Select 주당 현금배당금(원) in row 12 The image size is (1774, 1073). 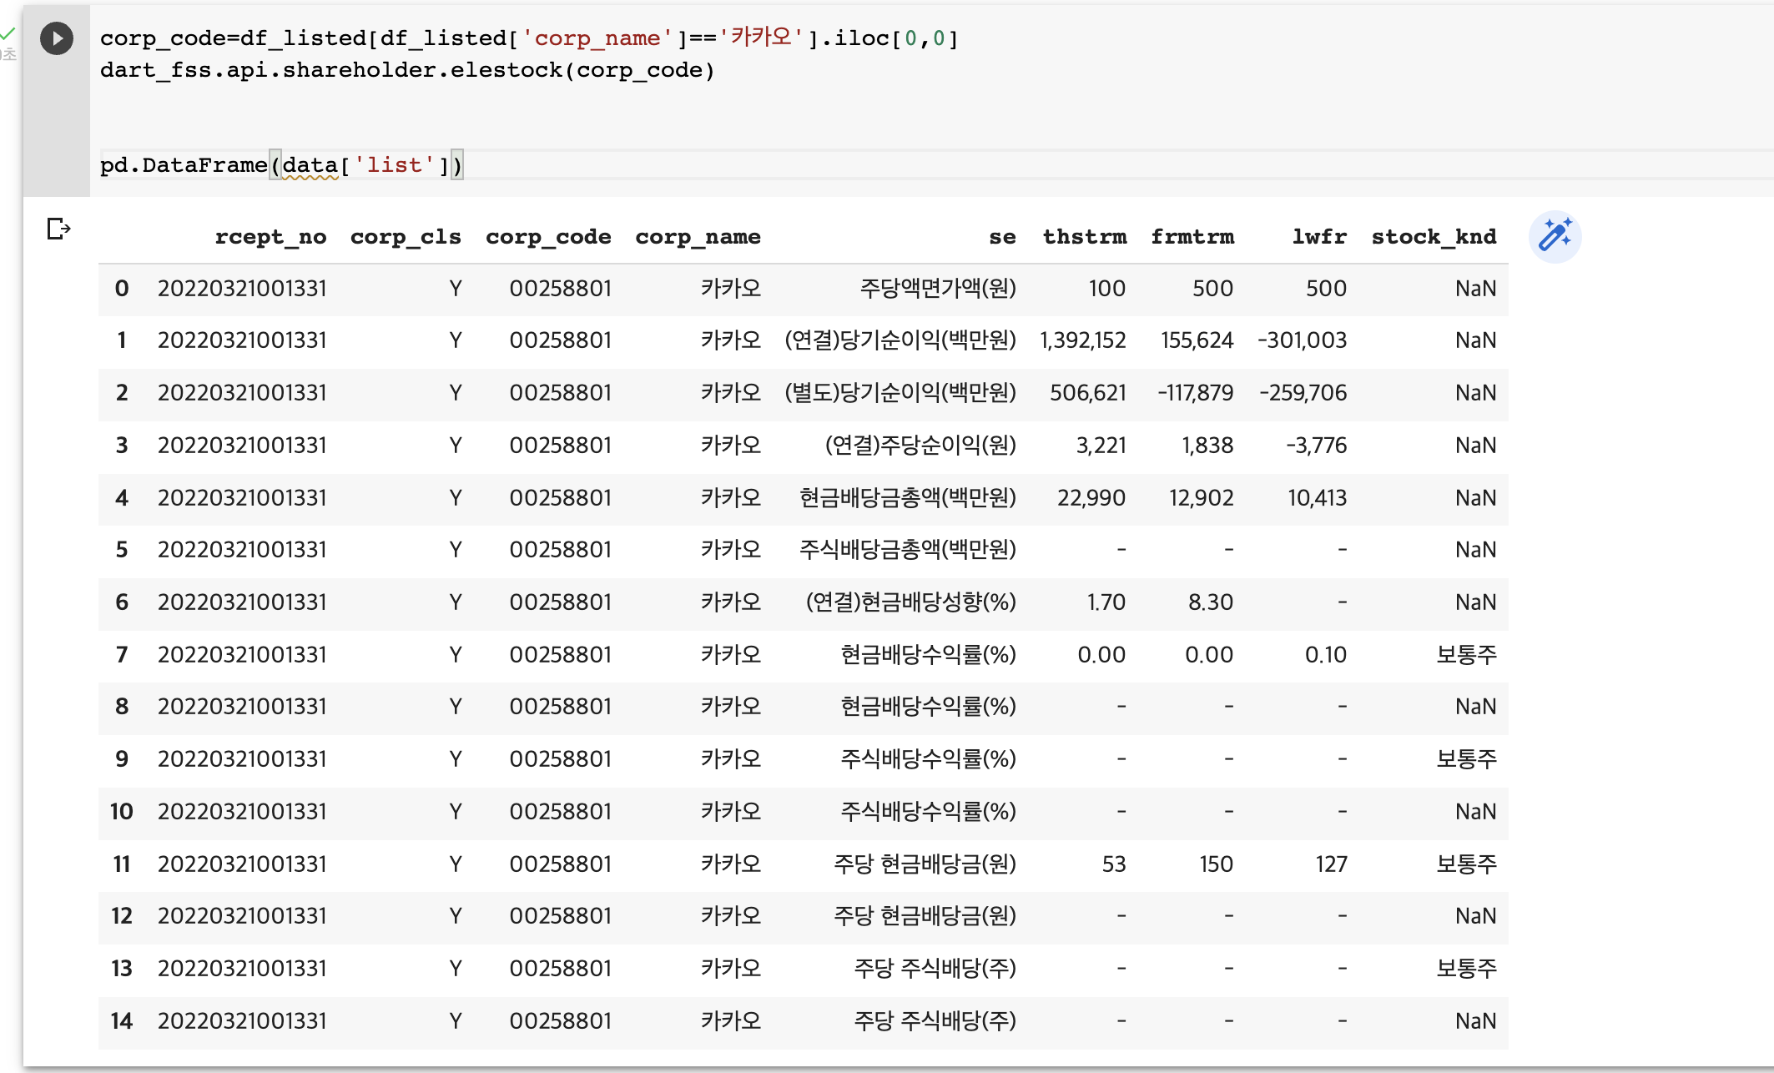925,916
